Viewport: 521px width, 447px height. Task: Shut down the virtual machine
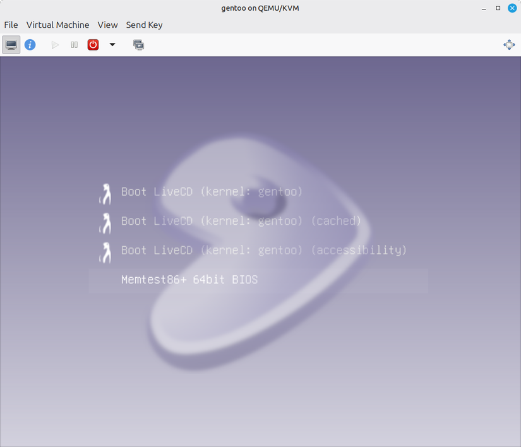[93, 45]
